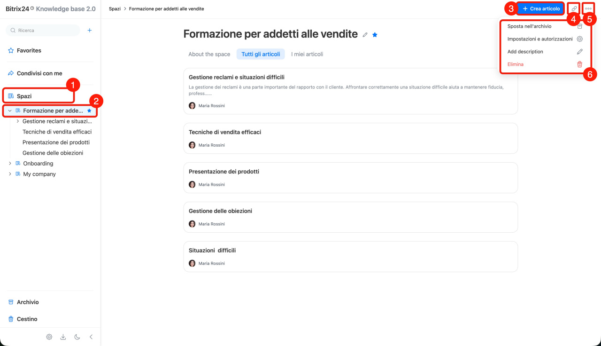Switch to the I miei articoli tab
The image size is (601, 346).
click(x=307, y=54)
